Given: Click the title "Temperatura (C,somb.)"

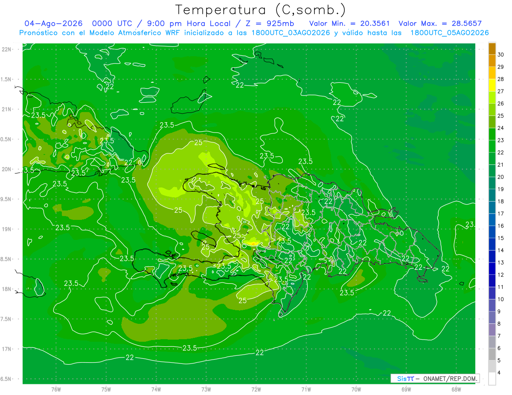Looking at the screenshot, I should pos(260,10).
